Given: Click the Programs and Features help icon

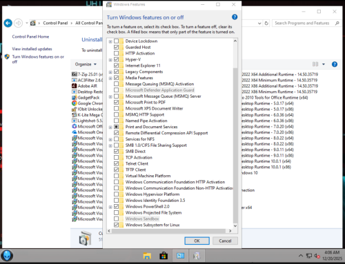Looking at the screenshot, I should click(x=335, y=64).
